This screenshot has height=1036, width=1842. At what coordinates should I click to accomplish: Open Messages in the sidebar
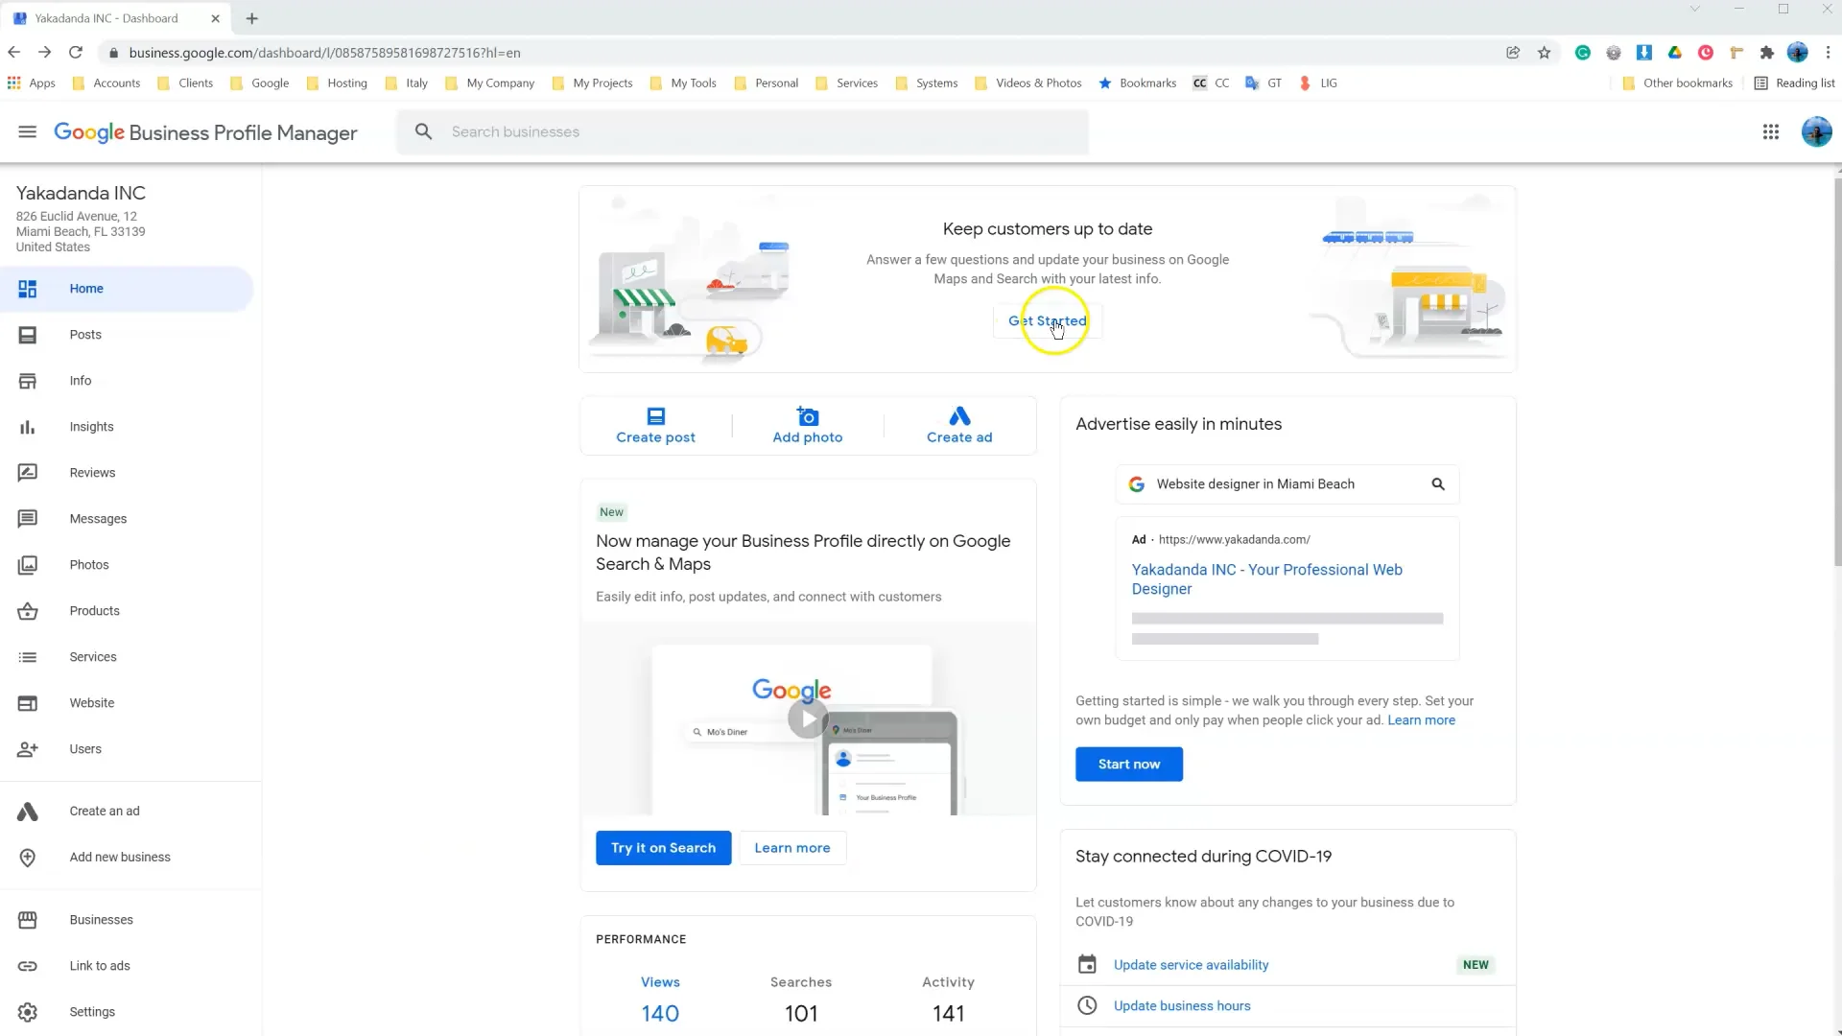pos(99,519)
